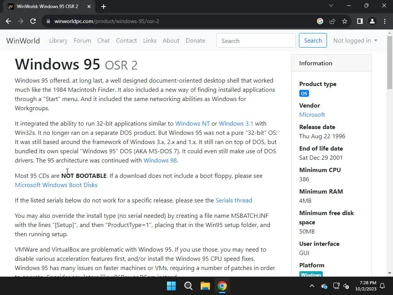Viewport: 393px width, 295px height.
Task: Open the OneDrive cloud tray icon
Action: [324, 286]
